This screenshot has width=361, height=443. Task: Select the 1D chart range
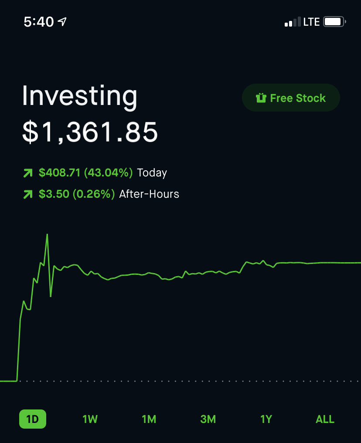(33, 419)
